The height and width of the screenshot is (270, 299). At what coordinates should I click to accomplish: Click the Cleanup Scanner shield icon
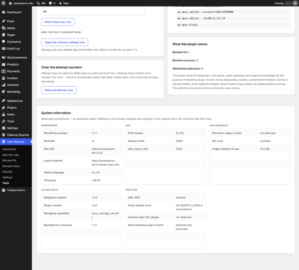(4, 135)
